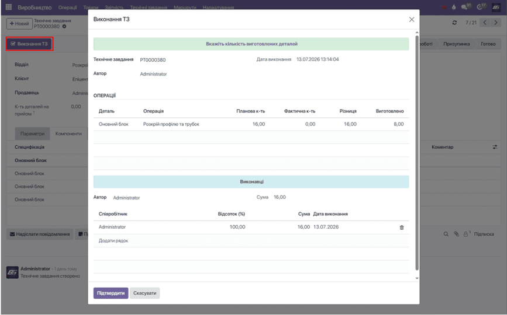Image resolution: width=507 pixels, height=315 pixels.
Task: Go to the previous record arrow
Action: coord(485,23)
